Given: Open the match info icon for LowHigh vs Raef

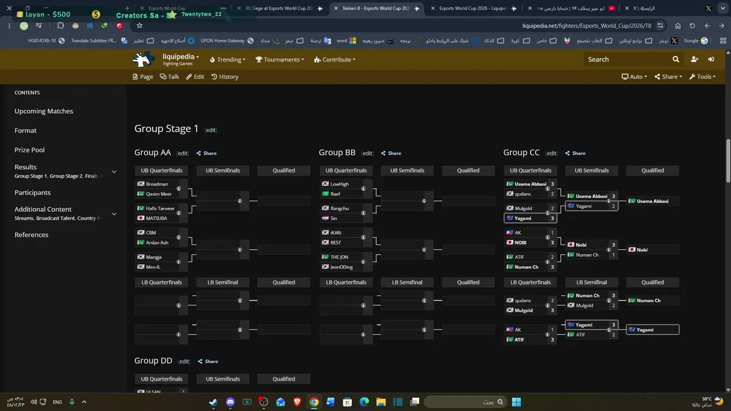Looking at the screenshot, I should click(x=363, y=189).
